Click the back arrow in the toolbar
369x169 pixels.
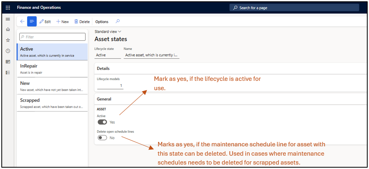pyautogui.click(x=22, y=22)
